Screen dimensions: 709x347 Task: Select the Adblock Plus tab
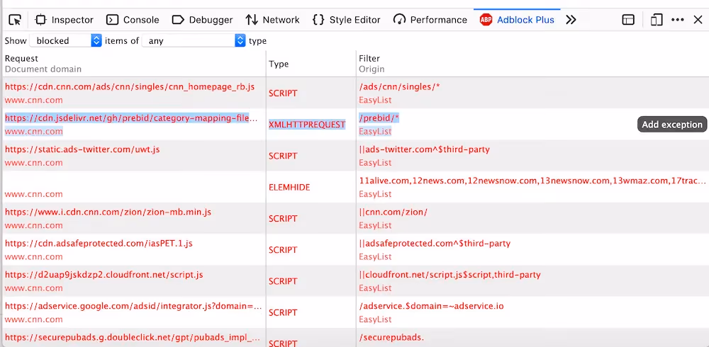point(517,20)
